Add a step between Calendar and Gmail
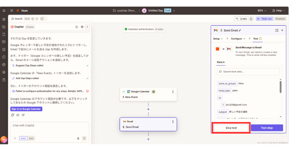Viewport: 289px width, 151px height. click(148, 109)
